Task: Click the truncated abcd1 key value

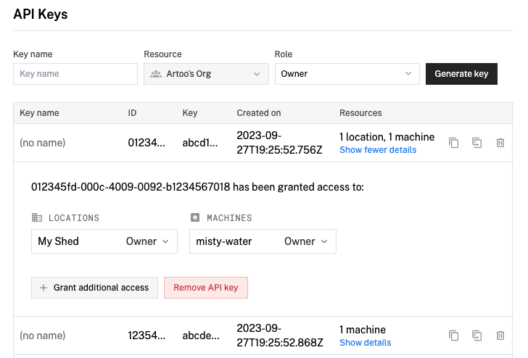Action: point(199,143)
